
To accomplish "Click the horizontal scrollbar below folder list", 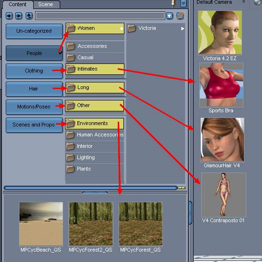I will tap(90, 188).
